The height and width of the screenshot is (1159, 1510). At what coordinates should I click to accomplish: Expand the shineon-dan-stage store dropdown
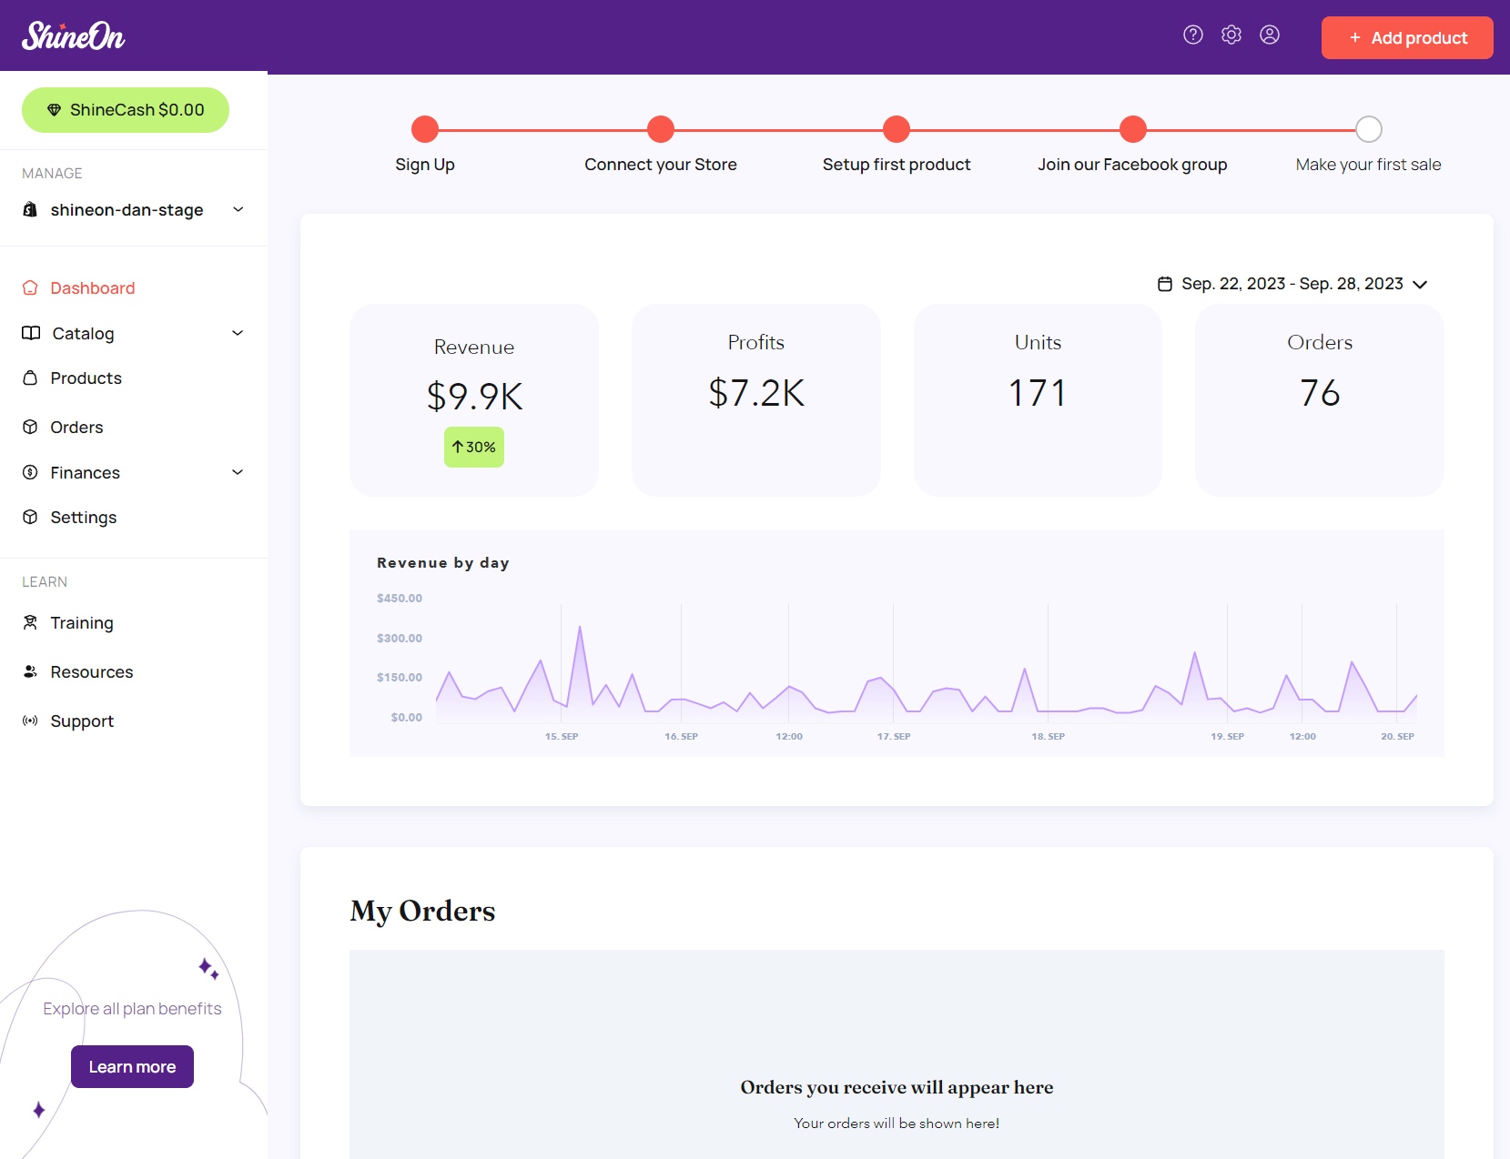pyautogui.click(x=134, y=210)
